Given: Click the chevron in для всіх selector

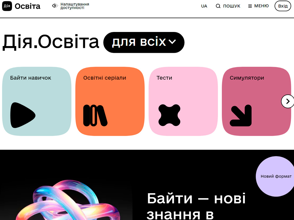Looking at the screenshot, I should 172,42.
